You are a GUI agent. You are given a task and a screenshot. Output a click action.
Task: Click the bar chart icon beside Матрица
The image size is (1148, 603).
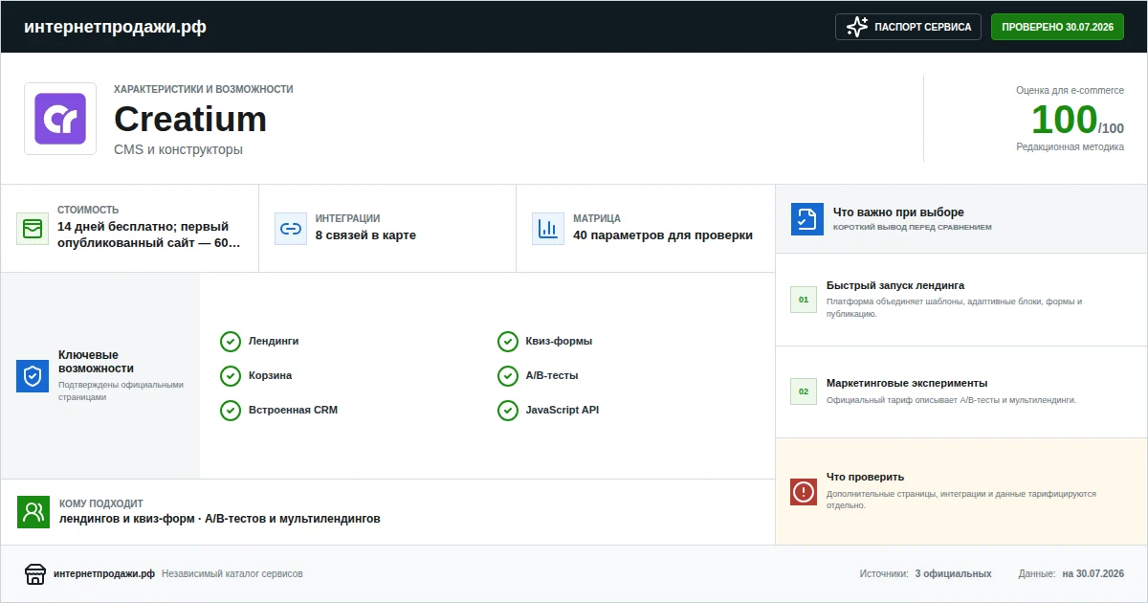click(x=548, y=229)
